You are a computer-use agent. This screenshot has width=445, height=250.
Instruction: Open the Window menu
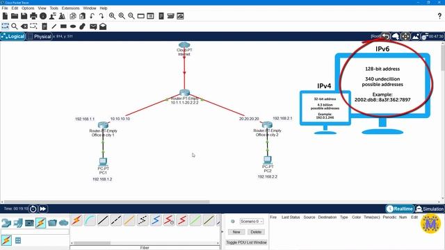[x=90, y=8]
